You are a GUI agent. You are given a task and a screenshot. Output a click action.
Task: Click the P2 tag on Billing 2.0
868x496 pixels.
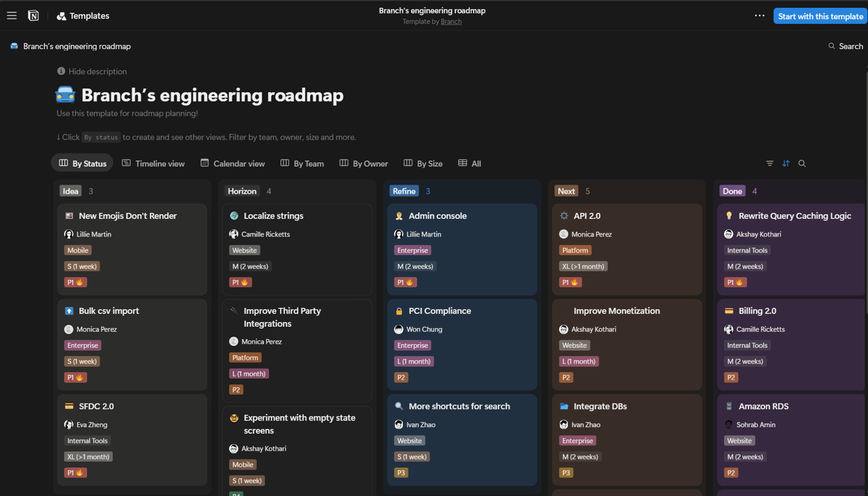click(x=731, y=377)
